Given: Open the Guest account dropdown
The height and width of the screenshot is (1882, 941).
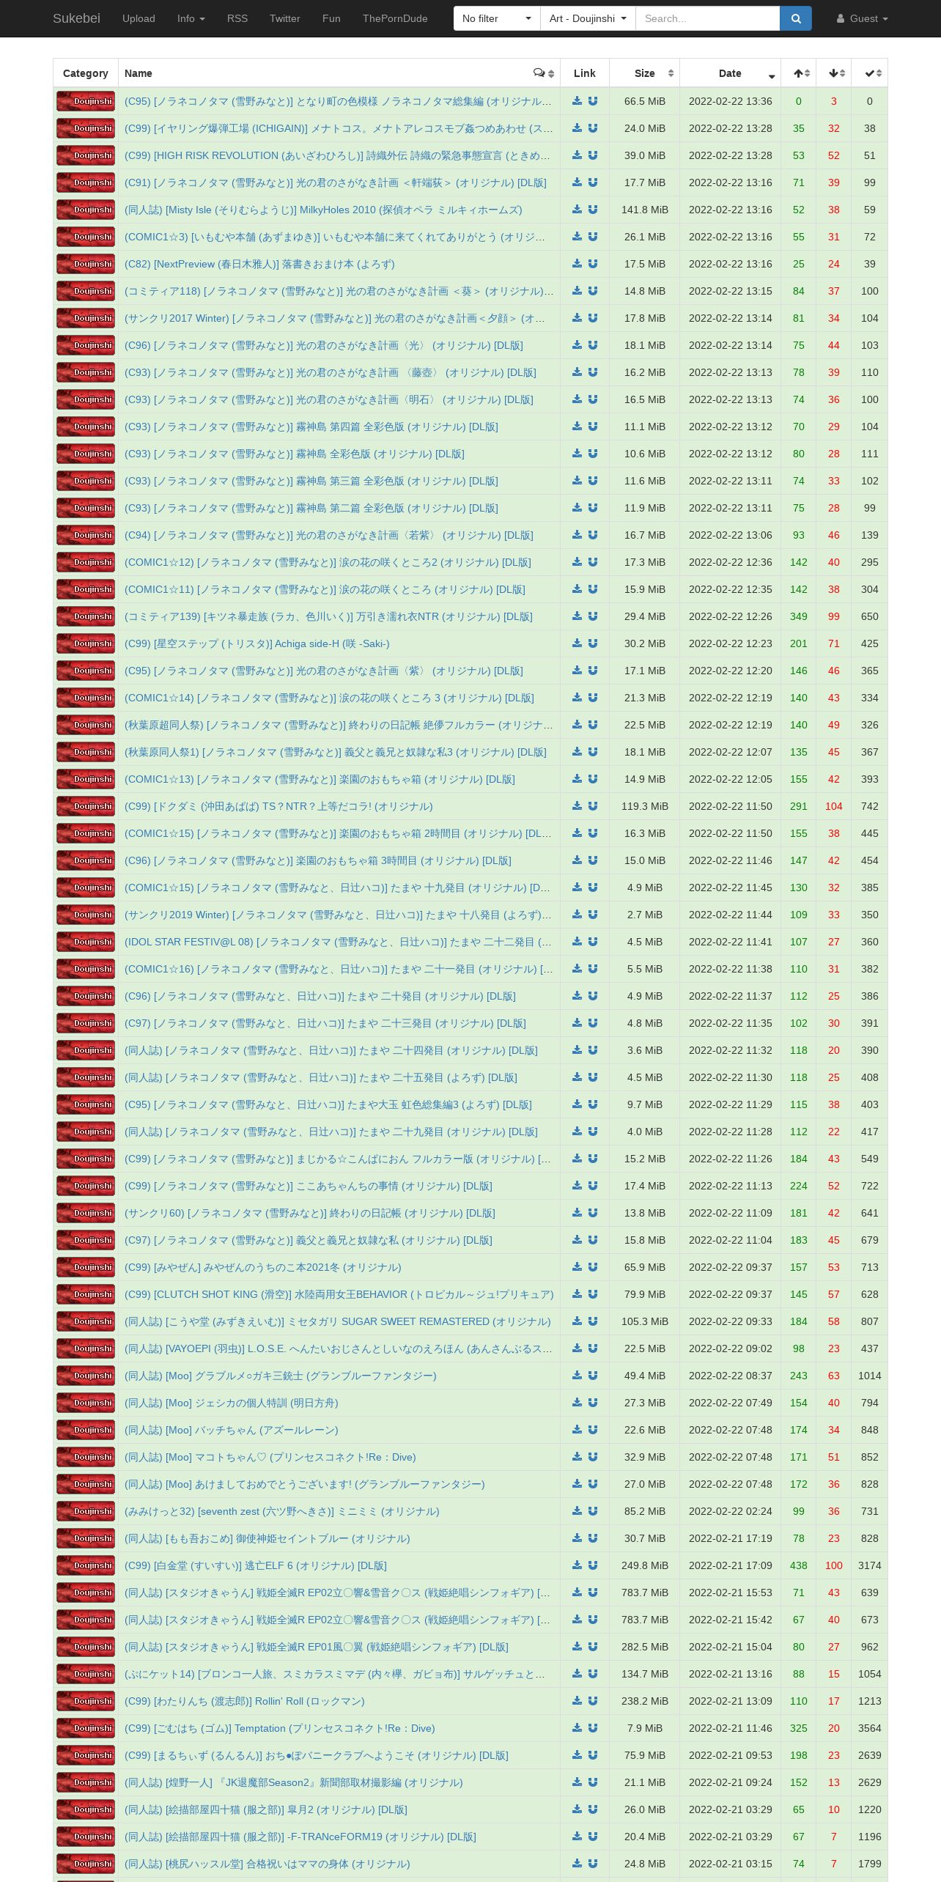Looking at the screenshot, I should (x=863, y=18).
